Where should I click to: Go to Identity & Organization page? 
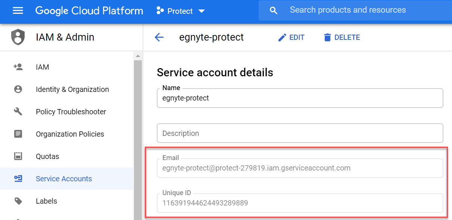(x=72, y=89)
